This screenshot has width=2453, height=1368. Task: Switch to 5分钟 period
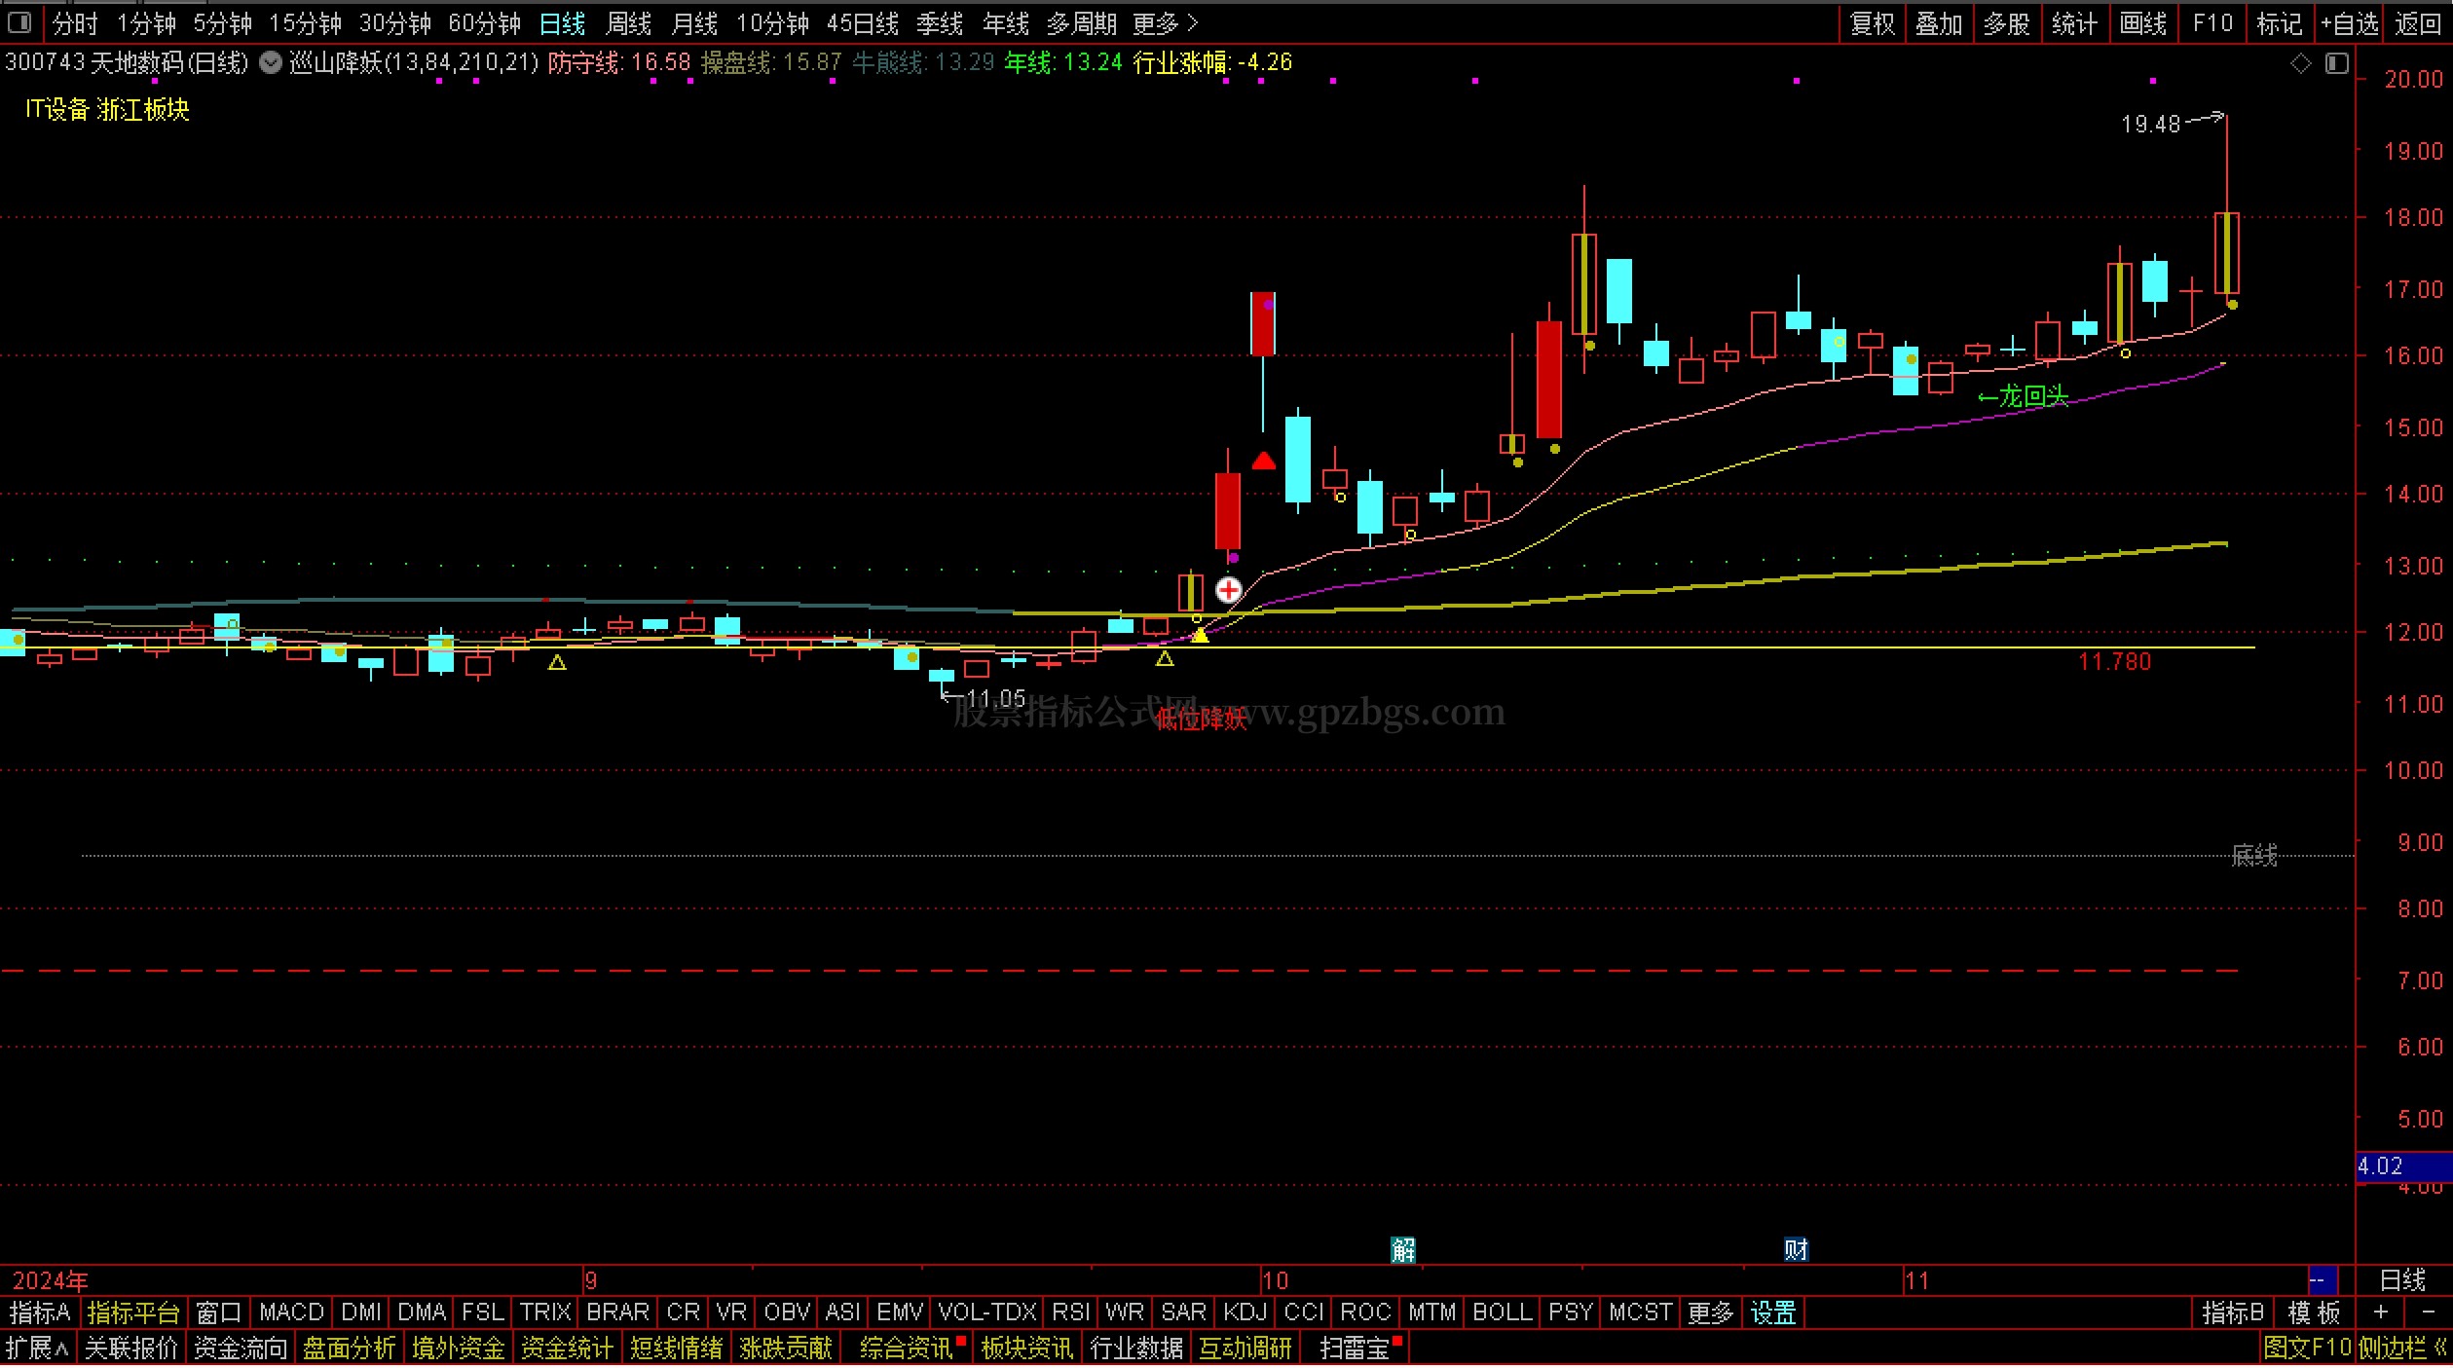(x=223, y=23)
